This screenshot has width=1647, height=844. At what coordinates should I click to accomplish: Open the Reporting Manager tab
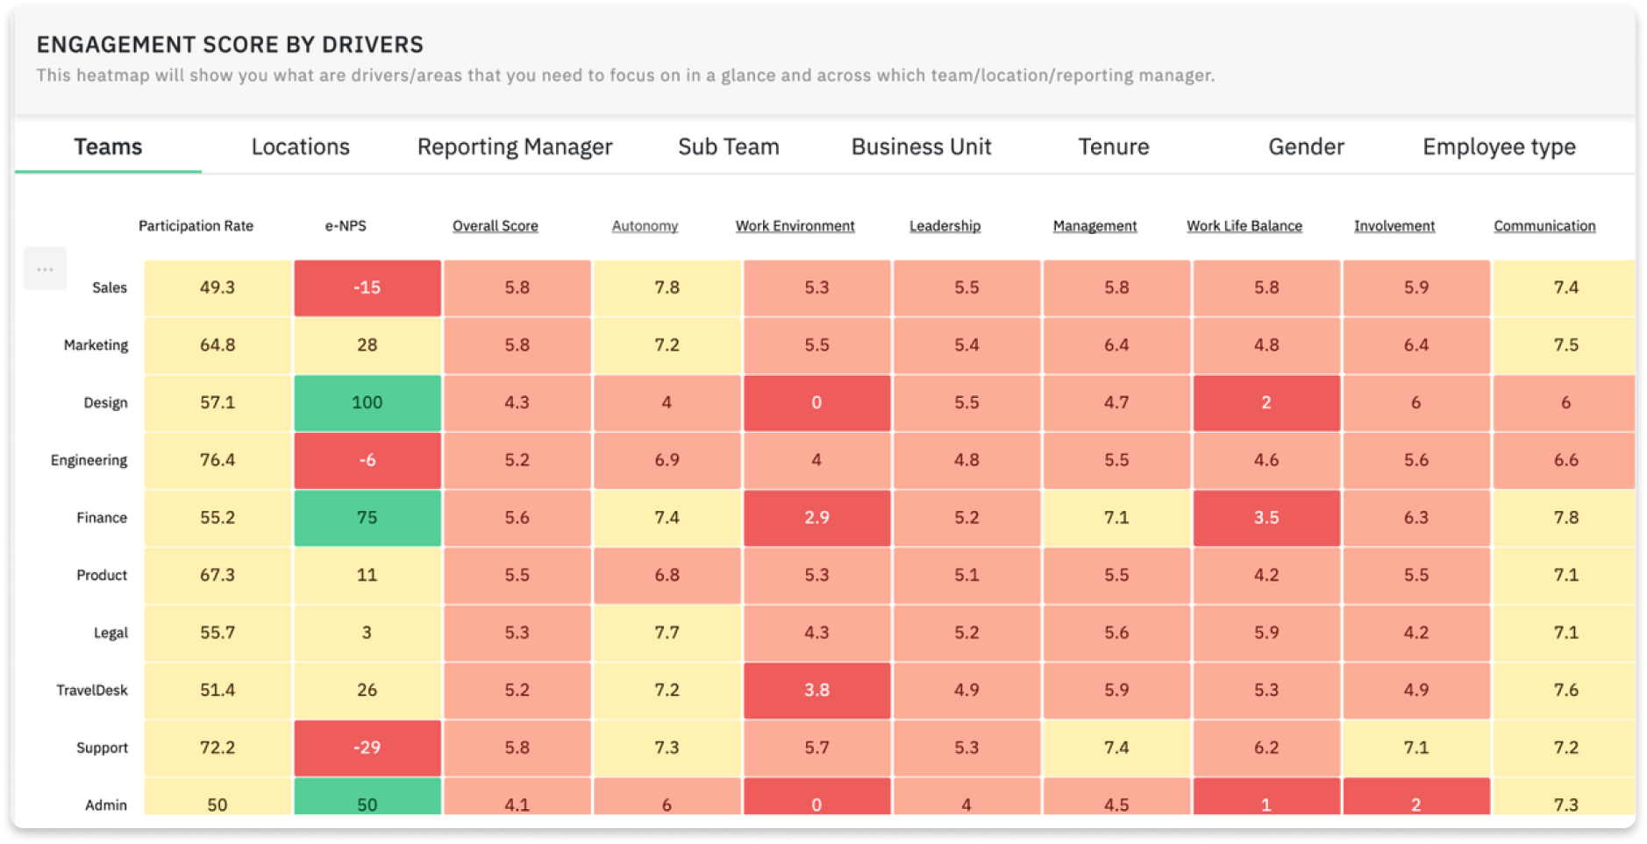click(514, 146)
